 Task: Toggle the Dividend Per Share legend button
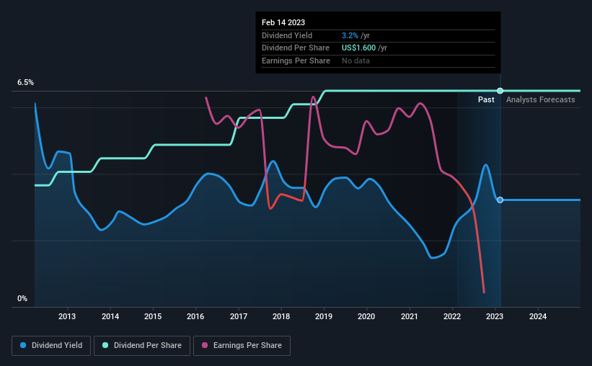pos(142,346)
